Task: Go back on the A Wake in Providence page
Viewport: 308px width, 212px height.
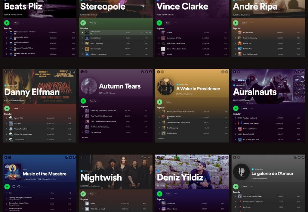Action: (x=158, y=72)
